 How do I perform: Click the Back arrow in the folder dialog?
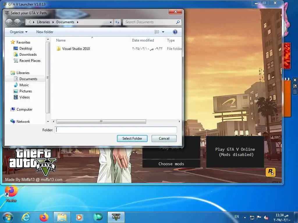pyautogui.click(x=9, y=22)
